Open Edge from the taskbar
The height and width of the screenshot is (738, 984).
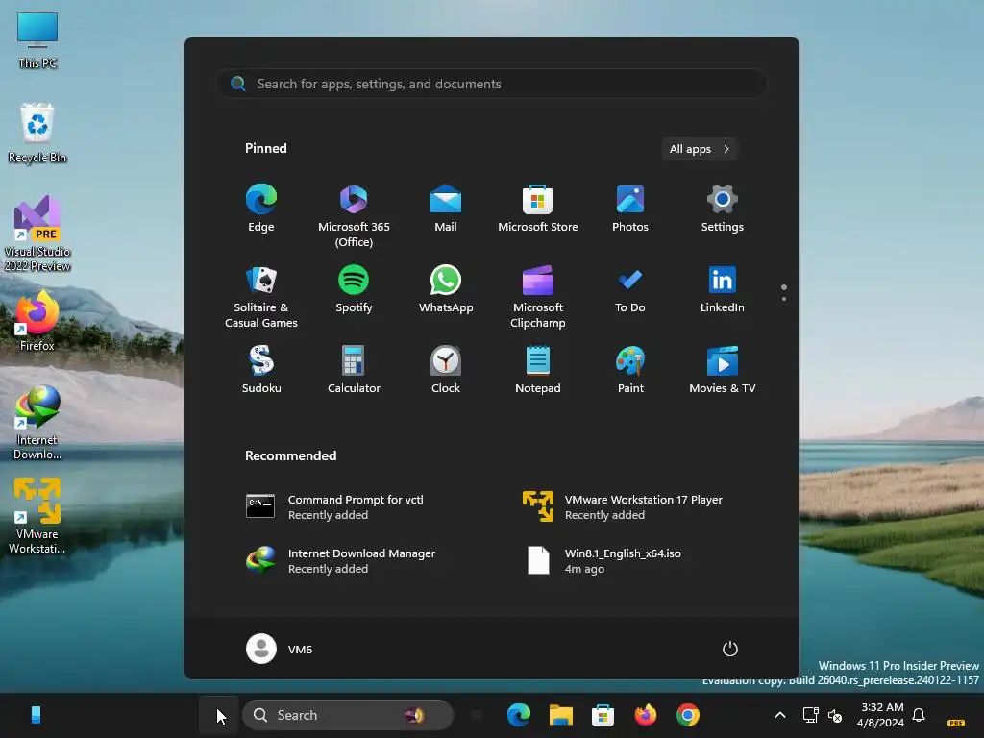click(x=518, y=715)
